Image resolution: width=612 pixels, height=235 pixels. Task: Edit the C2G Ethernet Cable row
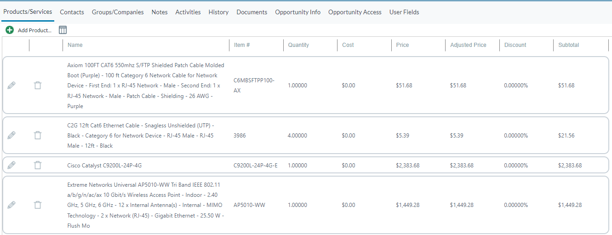pyautogui.click(x=11, y=135)
